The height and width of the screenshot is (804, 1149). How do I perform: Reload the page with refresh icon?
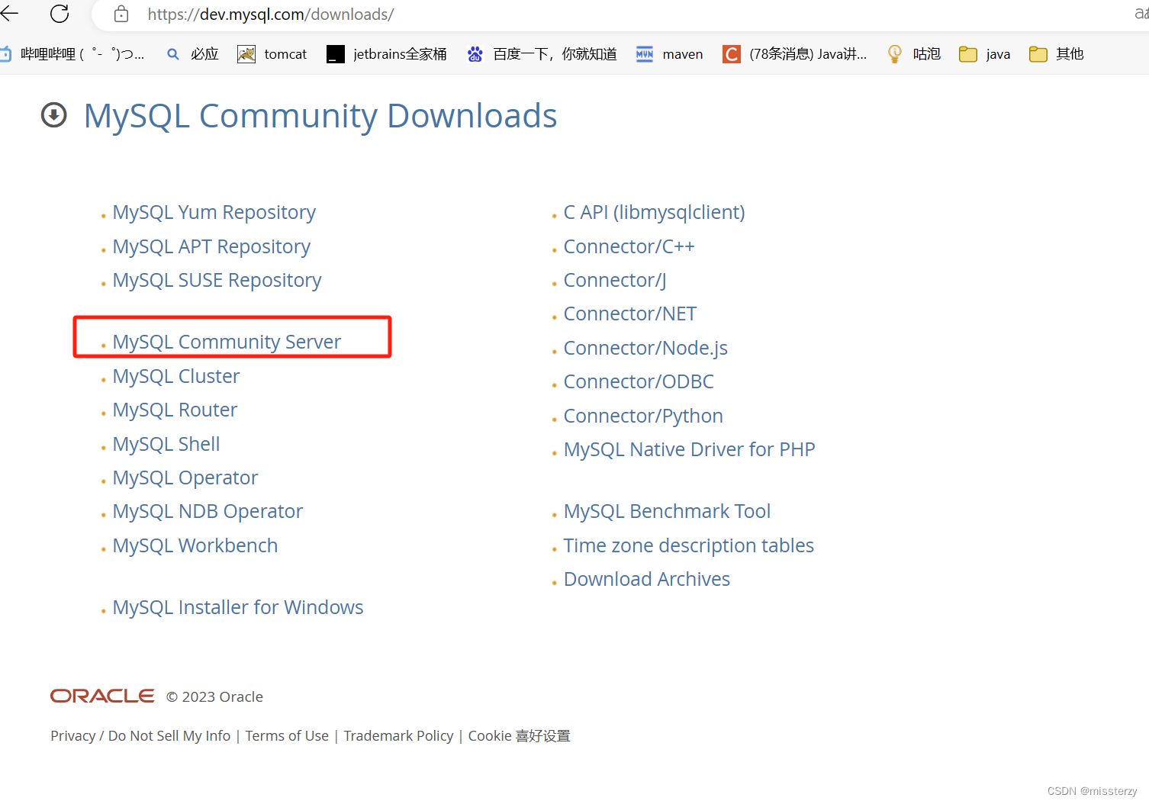(x=60, y=13)
